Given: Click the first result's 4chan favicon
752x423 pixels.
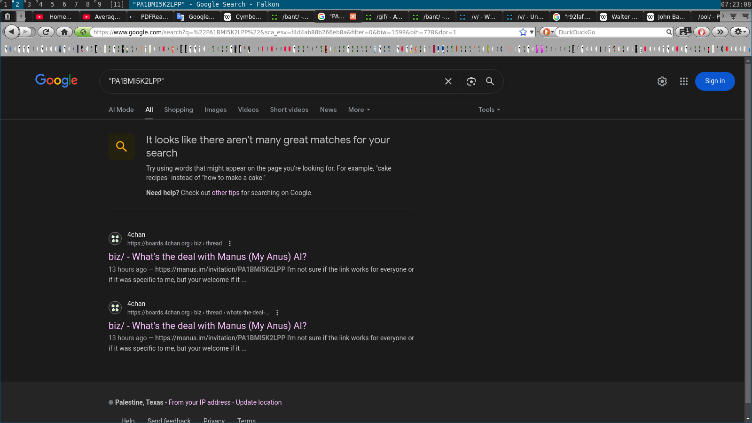Looking at the screenshot, I should tap(115, 239).
